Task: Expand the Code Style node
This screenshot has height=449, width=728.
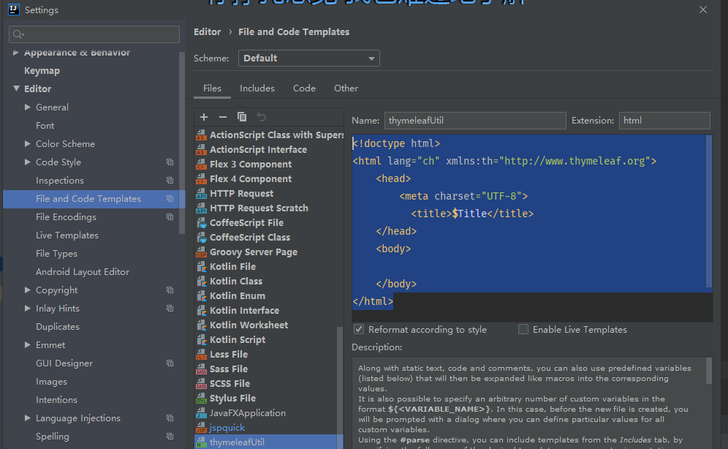Action: pos(27,162)
